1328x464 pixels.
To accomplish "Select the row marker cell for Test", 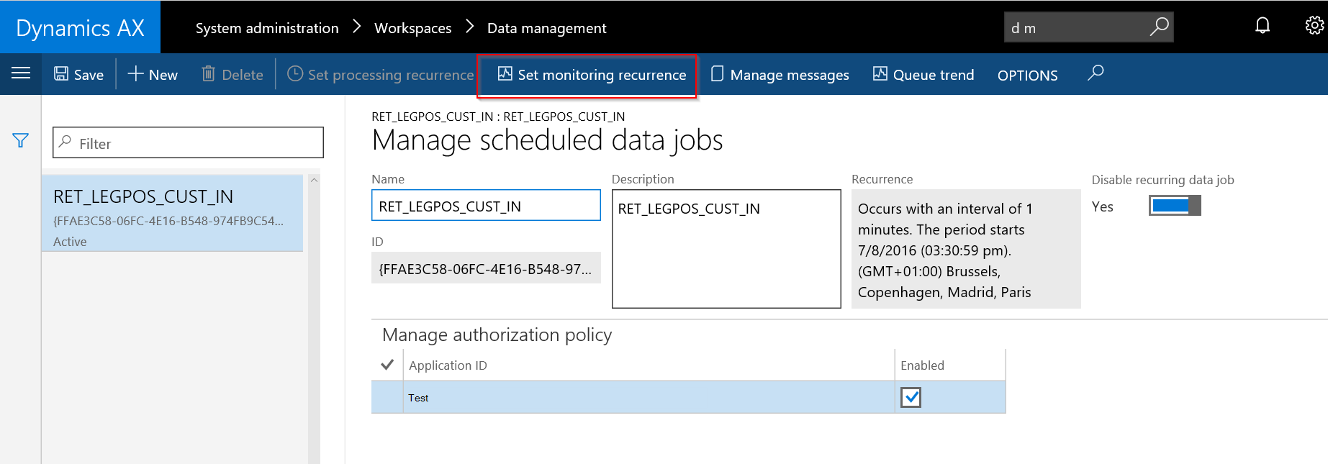I will [387, 397].
